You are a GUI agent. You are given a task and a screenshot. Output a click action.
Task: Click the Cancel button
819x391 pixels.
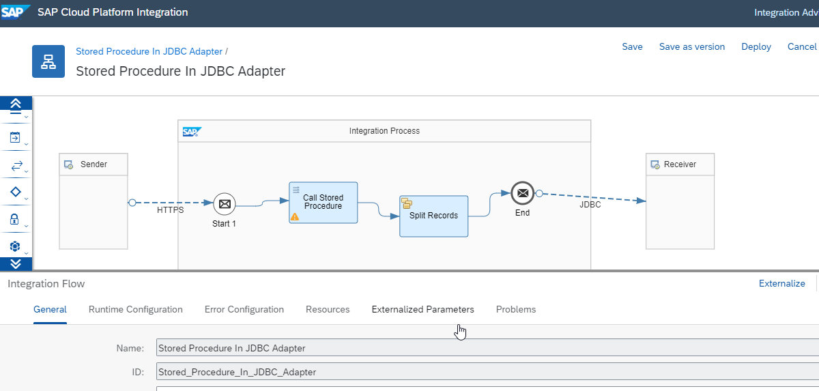(x=802, y=46)
